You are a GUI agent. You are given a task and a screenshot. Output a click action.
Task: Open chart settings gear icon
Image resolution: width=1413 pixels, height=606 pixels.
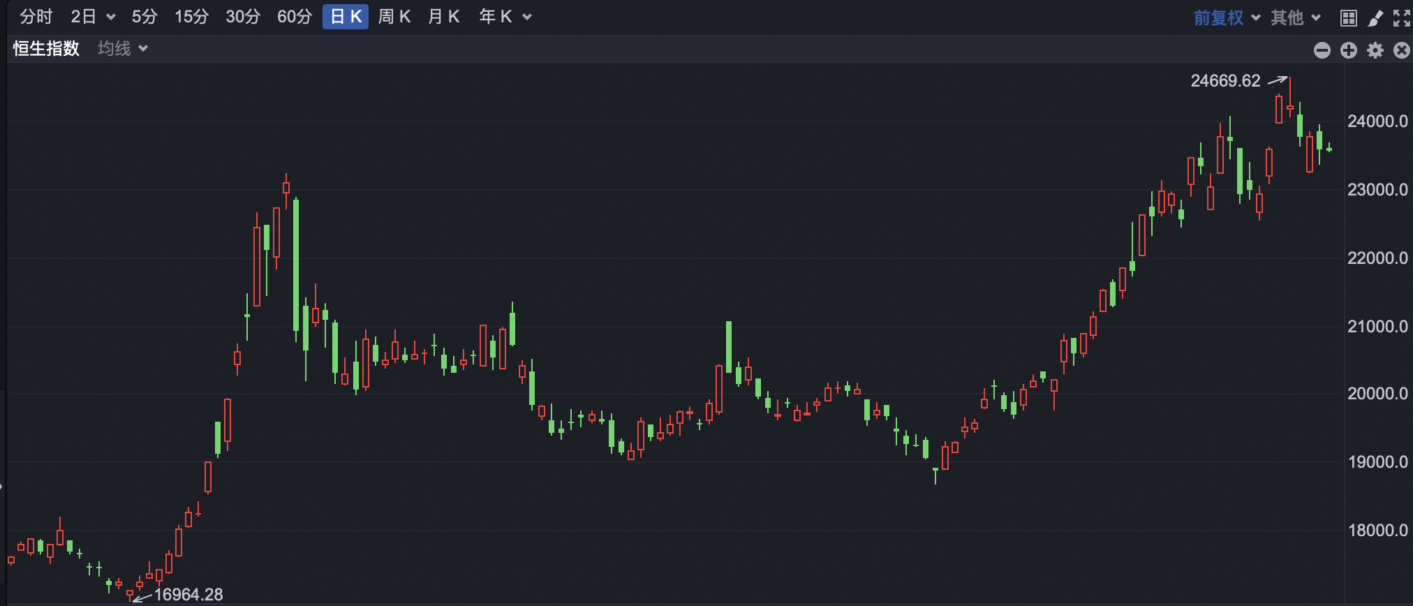1375,50
